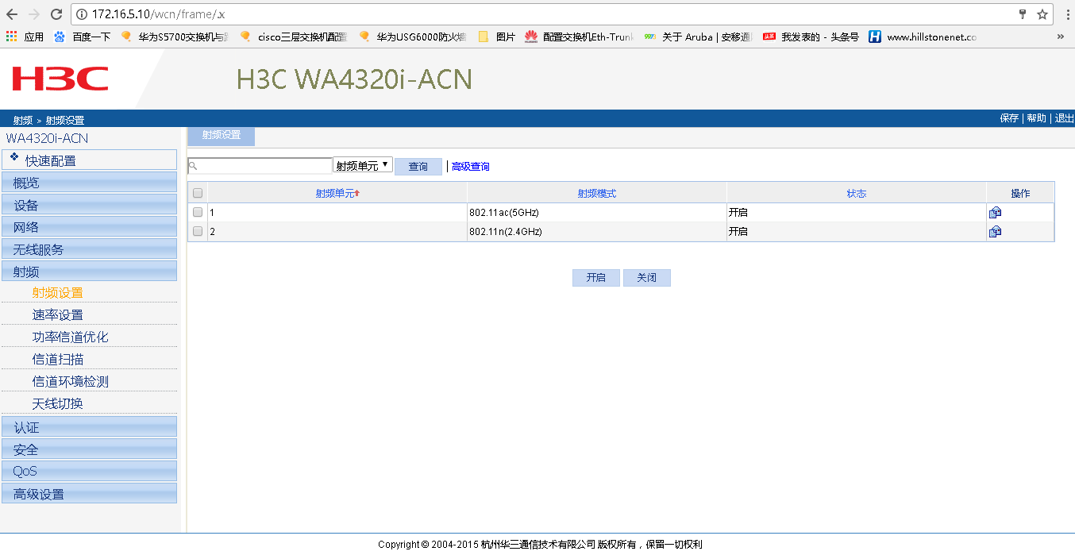
Task: Sort table by 射频模式 column
Action: coord(596,193)
